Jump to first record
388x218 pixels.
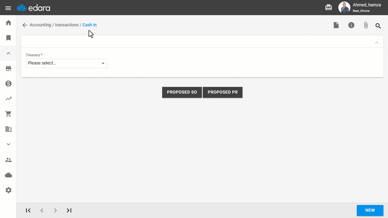click(x=28, y=210)
